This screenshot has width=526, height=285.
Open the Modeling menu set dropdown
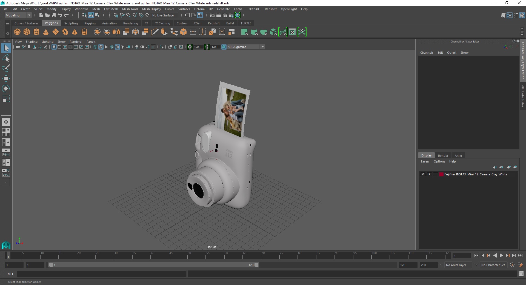[18, 15]
